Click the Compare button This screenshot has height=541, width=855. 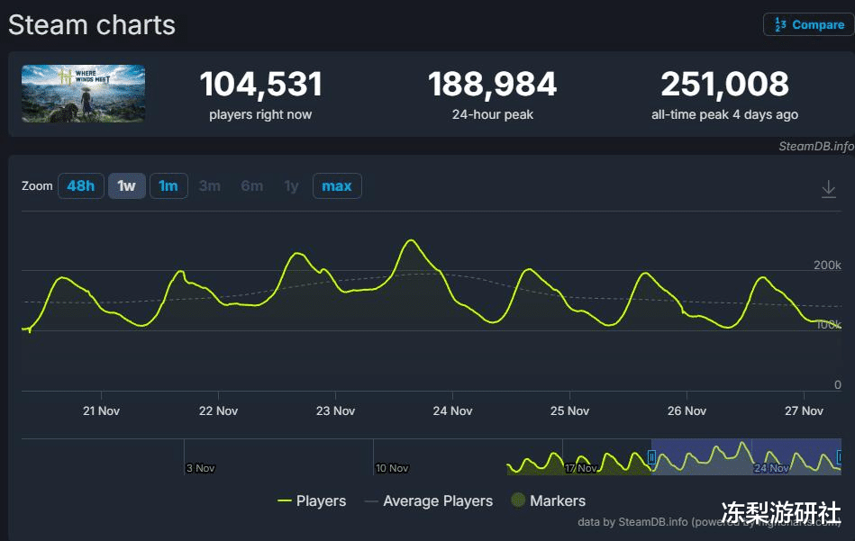point(809,24)
